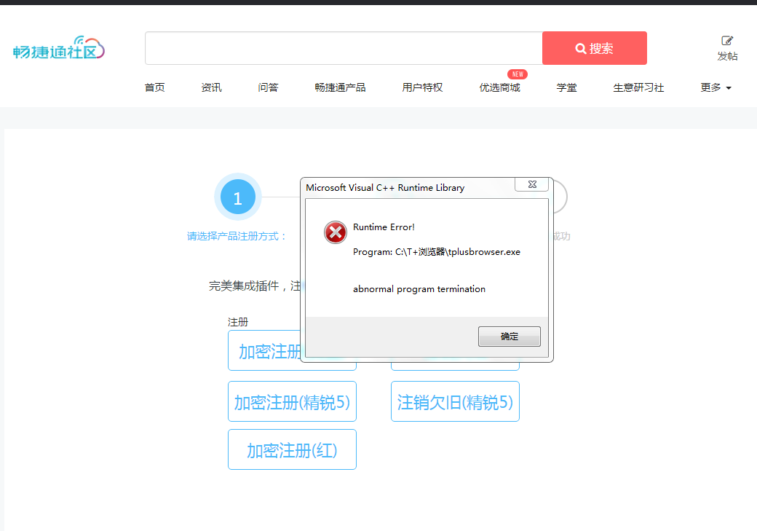Image resolution: width=757 pixels, height=531 pixels.
Task: Open the 优选商城 nav item
Action: (499, 87)
